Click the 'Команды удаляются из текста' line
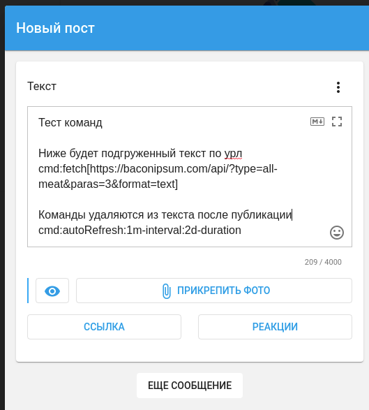 [165, 215]
